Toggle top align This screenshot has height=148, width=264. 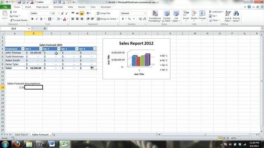[73, 14]
